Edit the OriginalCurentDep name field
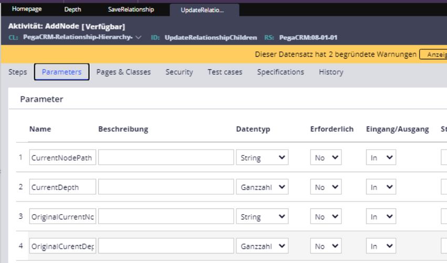 63,246
